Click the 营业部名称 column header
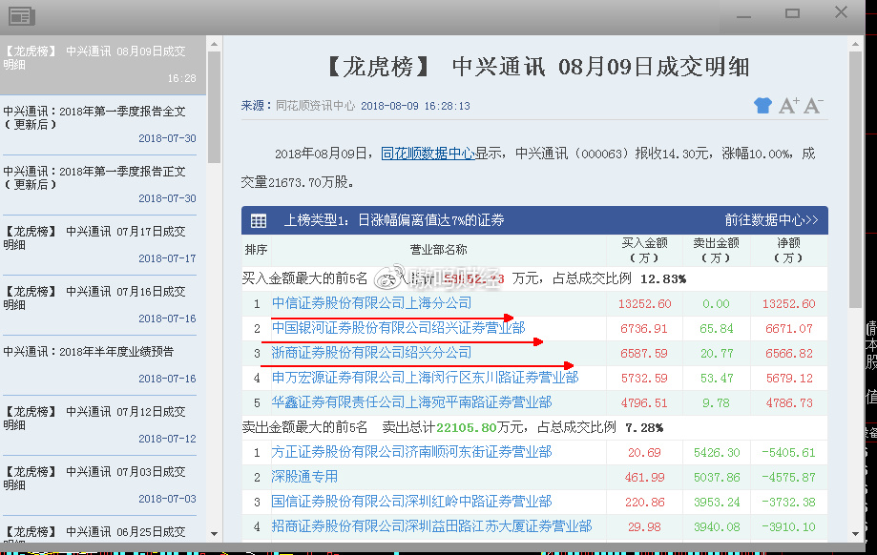Image resolution: width=877 pixels, height=555 pixels. (439, 250)
